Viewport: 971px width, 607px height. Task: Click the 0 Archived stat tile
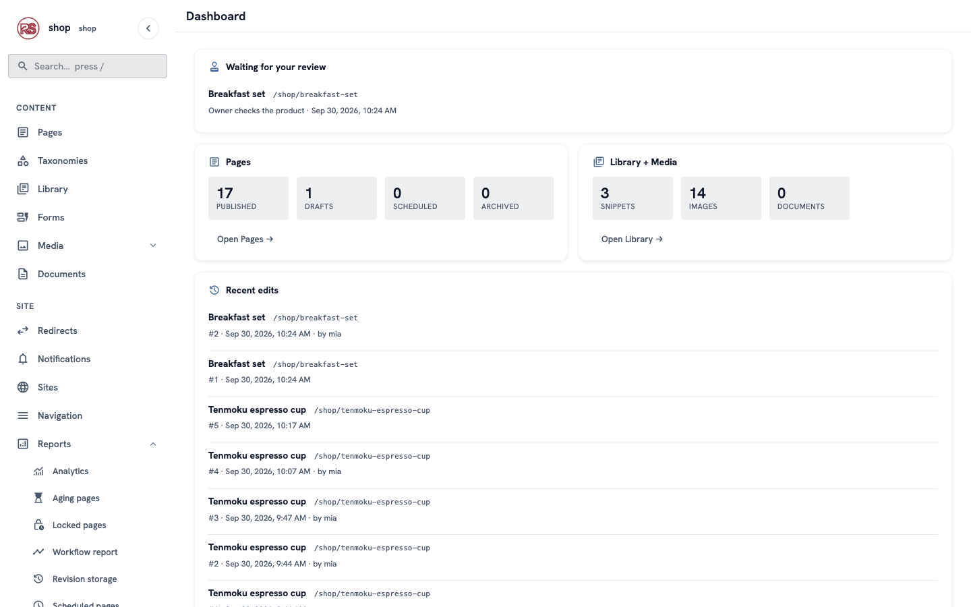tap(513, 198)
